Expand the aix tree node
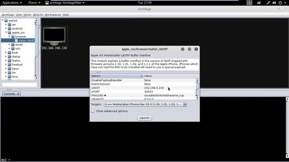The height and width of the screenshot is (162, 289). tap(6, 24)
